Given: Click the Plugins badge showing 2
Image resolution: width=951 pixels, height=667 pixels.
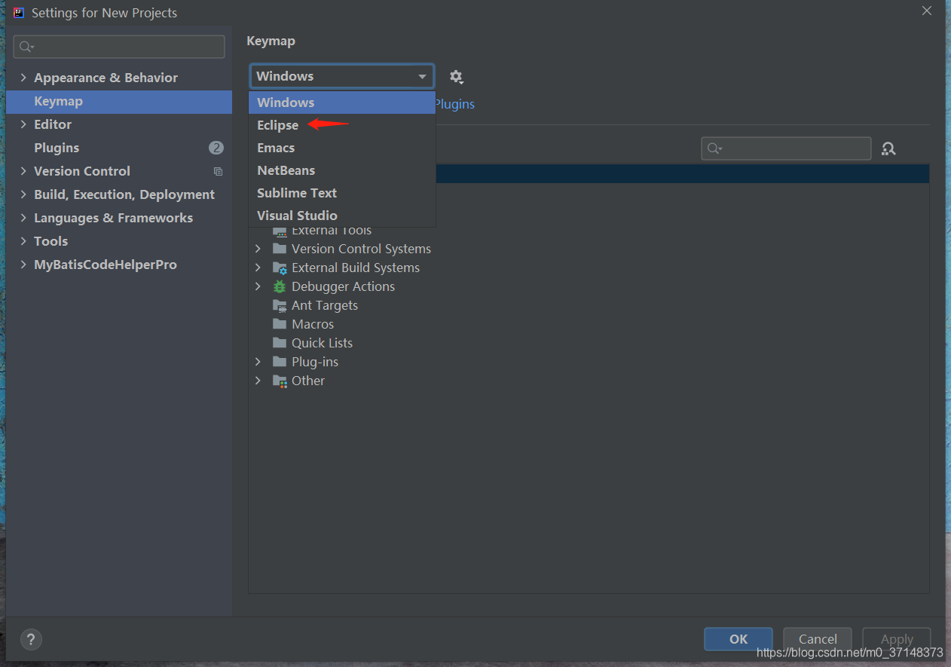Looking at the screenshot, I should pyautogui.click(x=216, y=148).
